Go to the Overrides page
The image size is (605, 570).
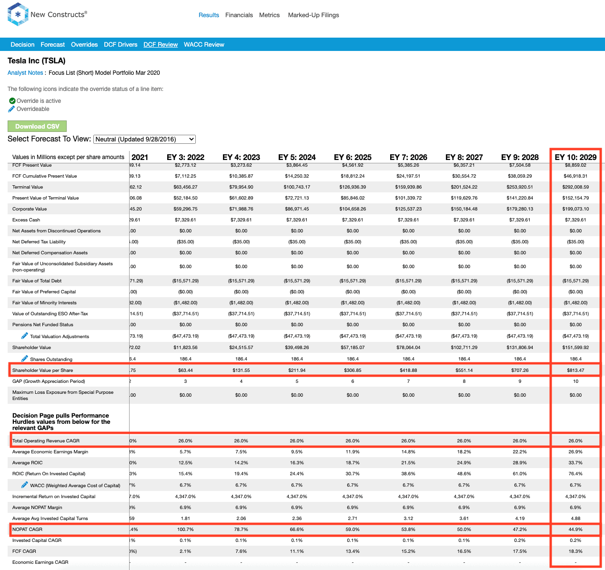coord(84,45)
